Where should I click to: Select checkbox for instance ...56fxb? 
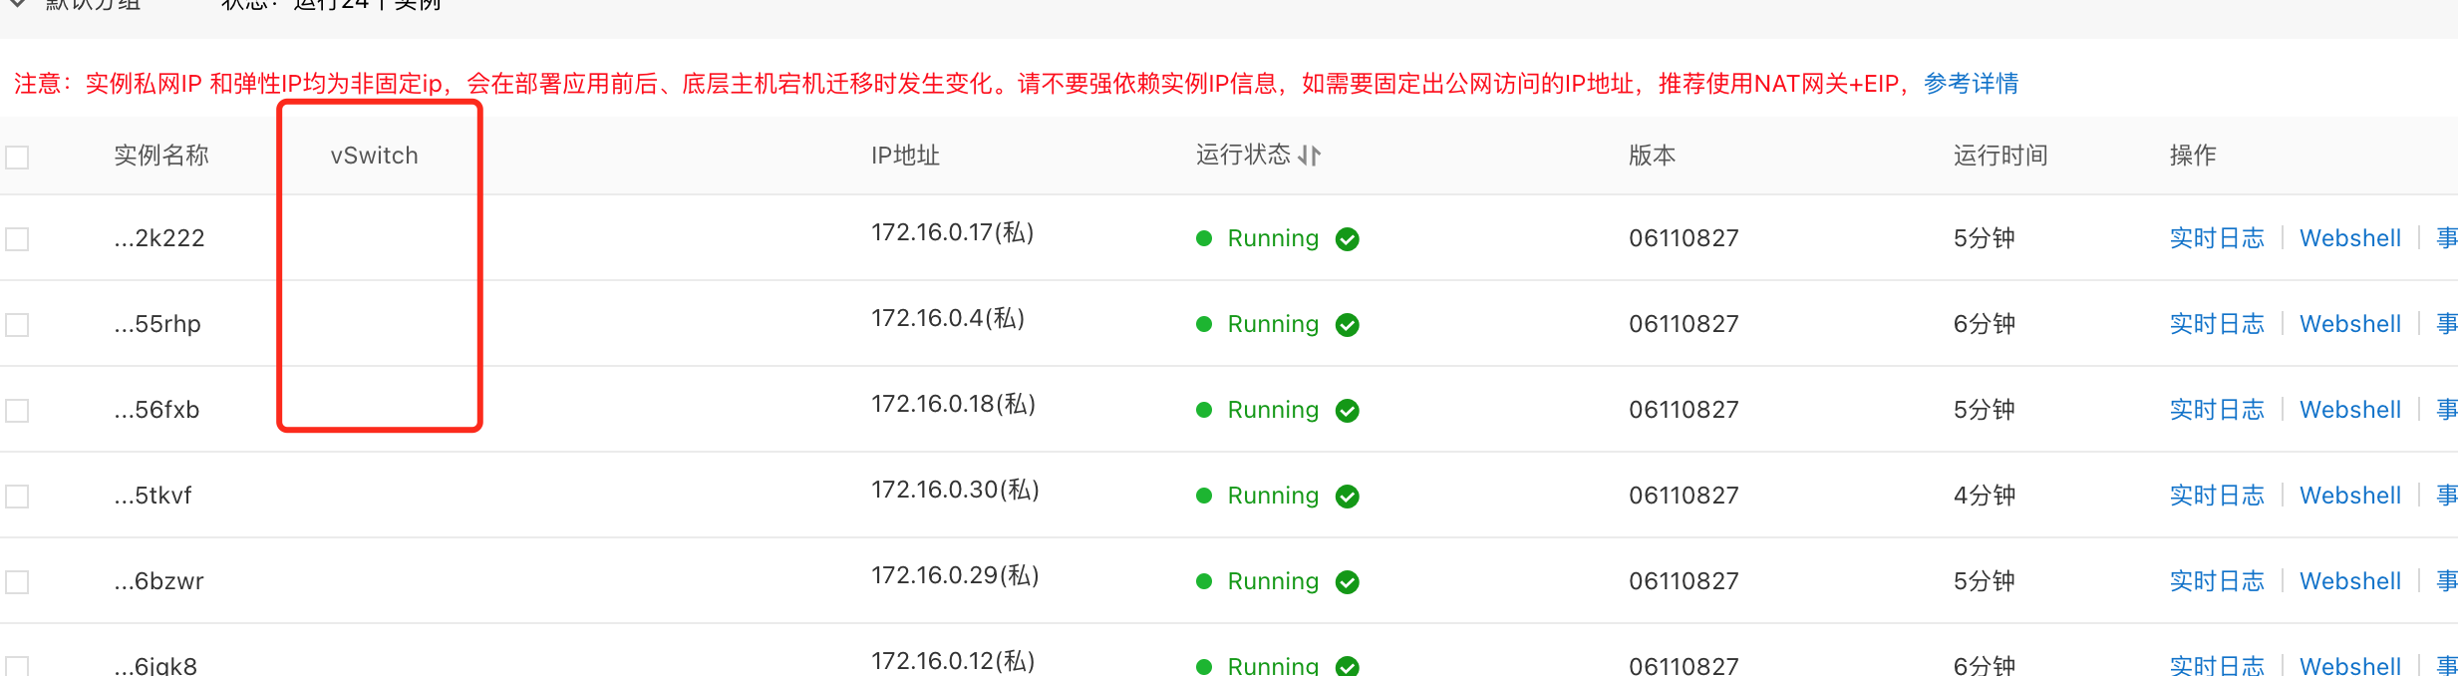17,411
